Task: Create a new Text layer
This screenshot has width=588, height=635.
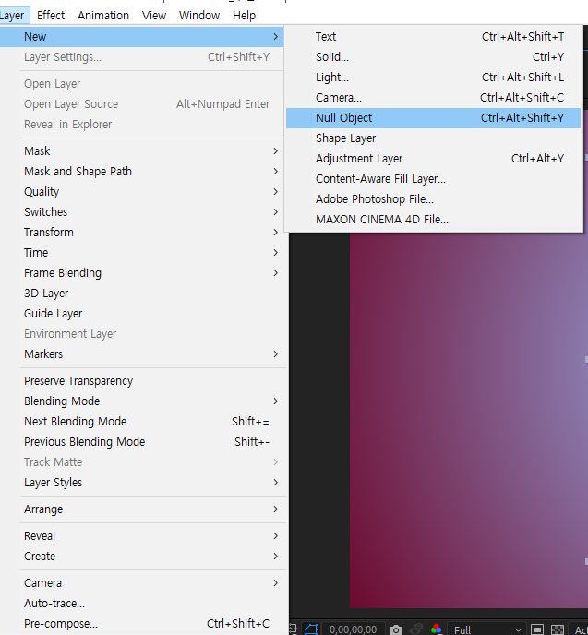Action: tap(433, 36)
